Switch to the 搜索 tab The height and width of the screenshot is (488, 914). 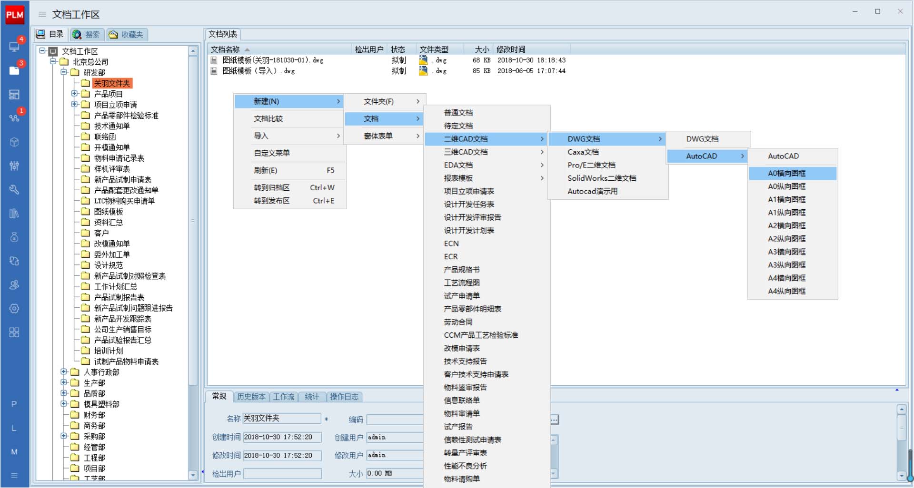point(88,34)
